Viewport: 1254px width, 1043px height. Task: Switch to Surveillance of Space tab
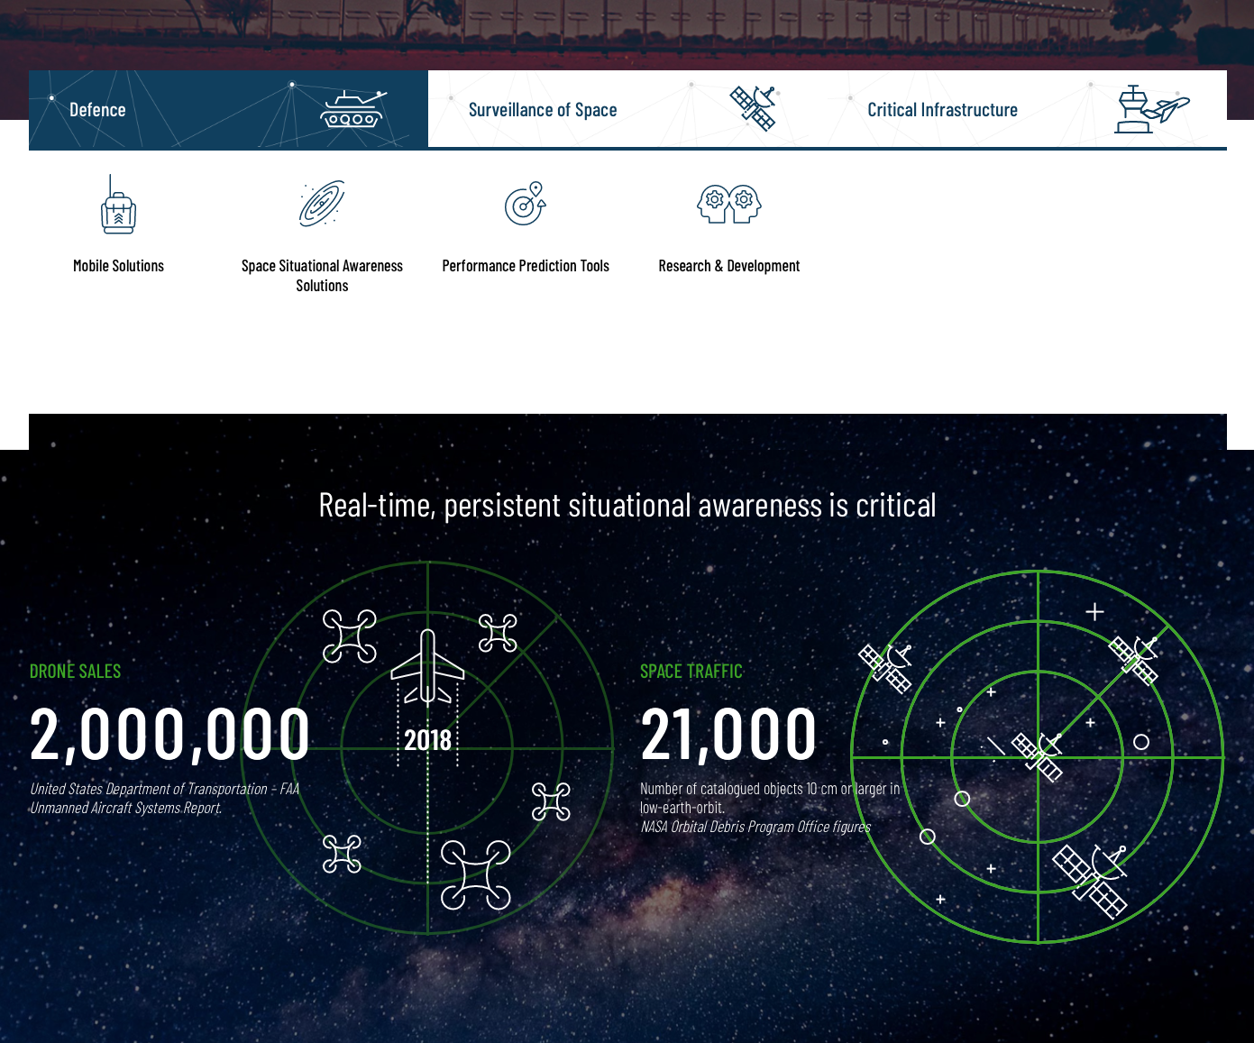(543, 110)
